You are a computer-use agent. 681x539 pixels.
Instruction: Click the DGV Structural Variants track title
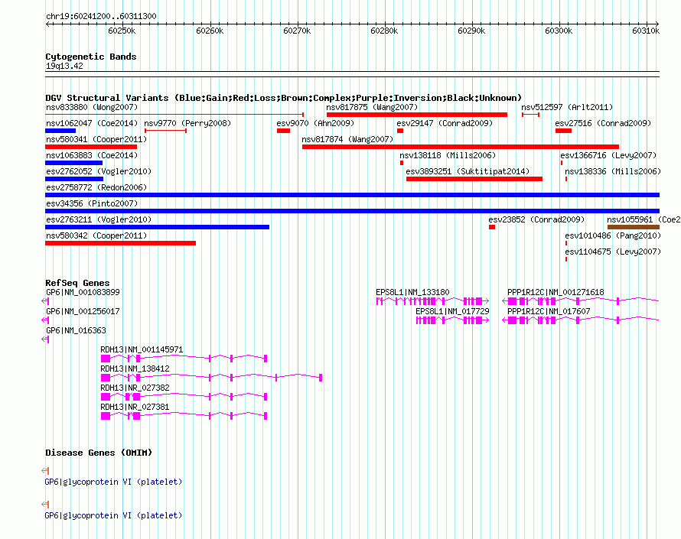(x=284, y=98)
